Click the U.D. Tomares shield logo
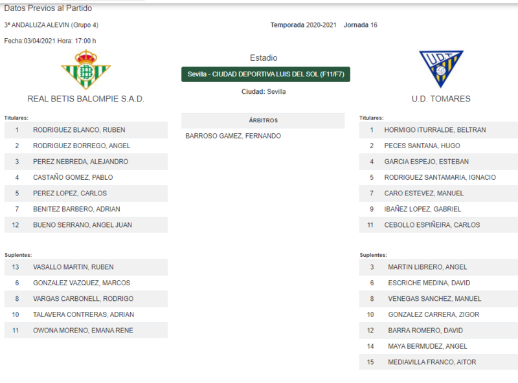Image resolution: width=518 pixels, height=383 pixels. tap(441, 69)
